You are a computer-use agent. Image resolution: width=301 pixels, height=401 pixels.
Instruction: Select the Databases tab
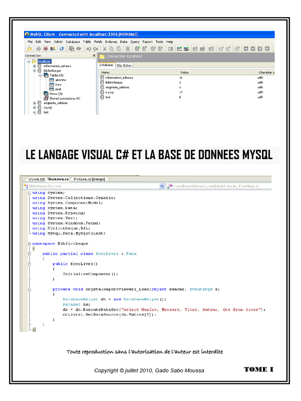(x=106, y=65)
